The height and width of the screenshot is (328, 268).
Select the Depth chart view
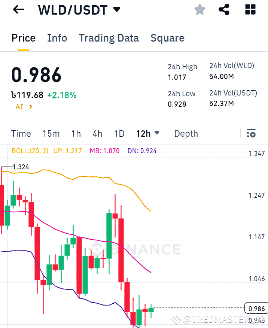(186, 134)
